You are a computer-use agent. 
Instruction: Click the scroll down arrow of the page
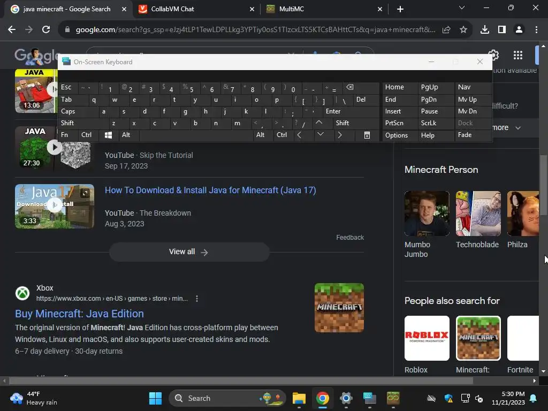click(543, 371)
